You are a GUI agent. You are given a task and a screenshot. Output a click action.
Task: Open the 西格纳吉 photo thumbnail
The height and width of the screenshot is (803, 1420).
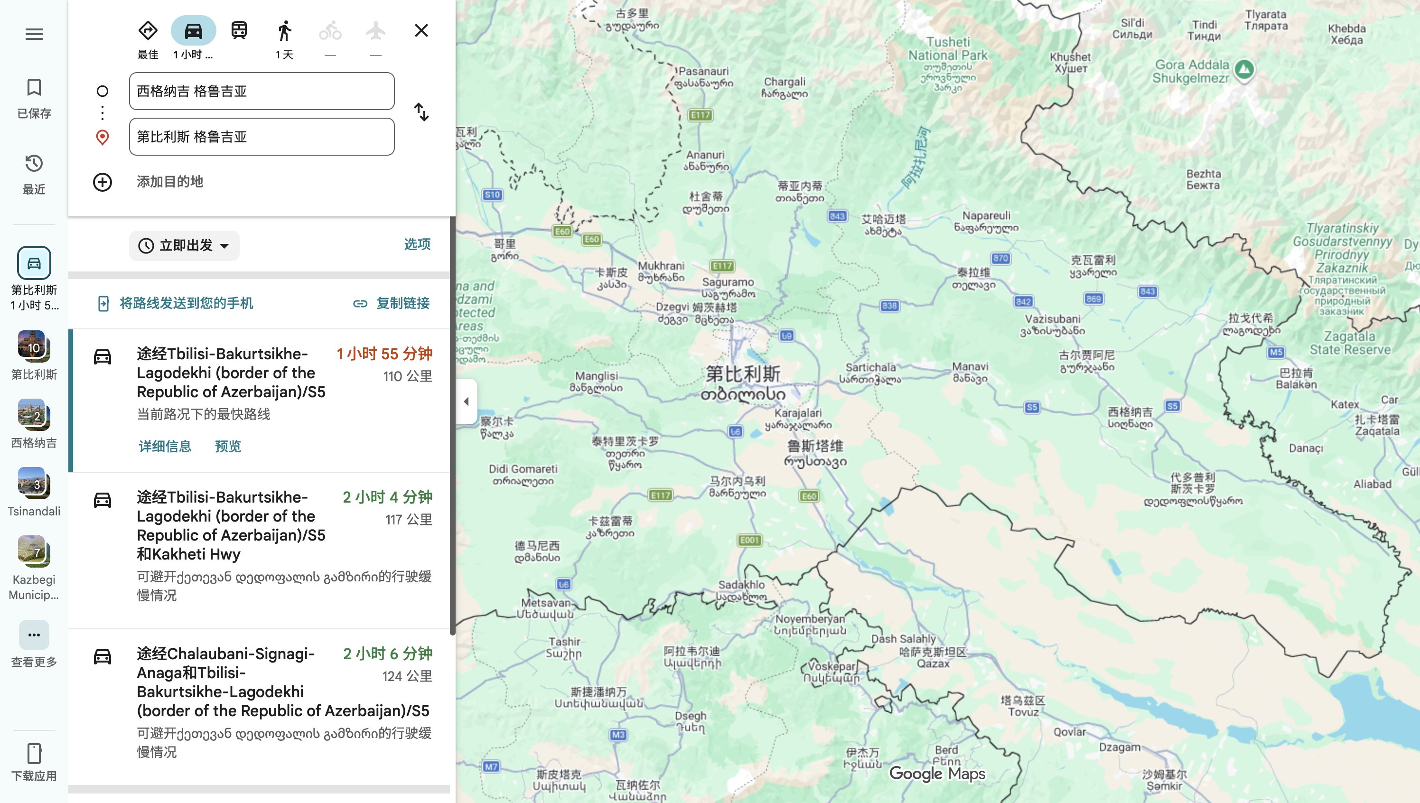34,415
